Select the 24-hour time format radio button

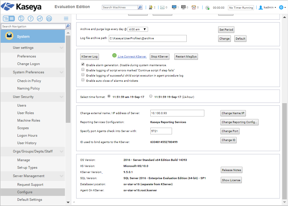pos(151,96)
